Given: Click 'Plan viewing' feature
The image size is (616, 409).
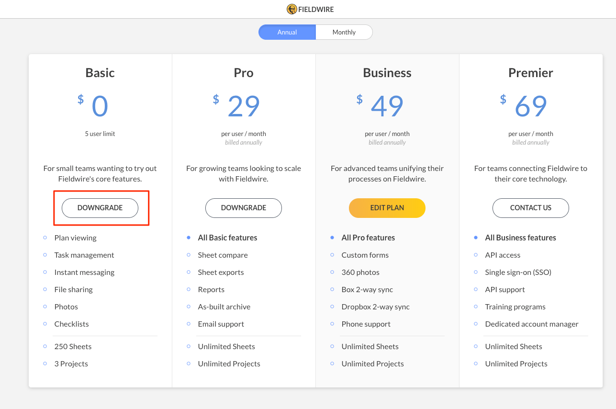Looking at the screenshot, I should [75, 238].
